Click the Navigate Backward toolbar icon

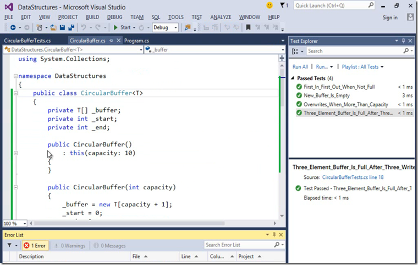pos(13,27)
